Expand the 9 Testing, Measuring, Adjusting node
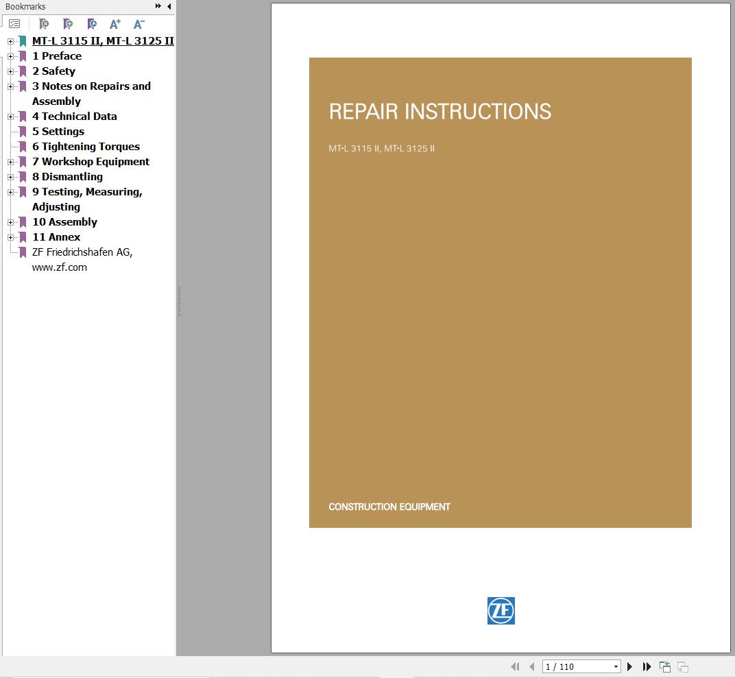The image size is (735, 678). click(10, 192)
